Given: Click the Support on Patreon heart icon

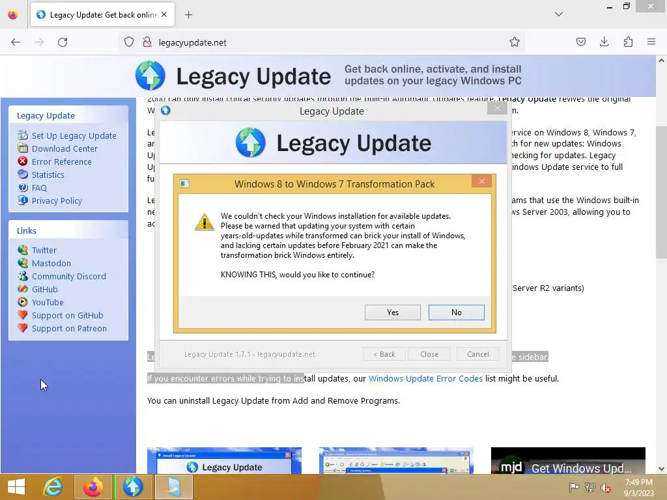Looking at the screenshot, I should pyautogui.click(x=23, y=328).
